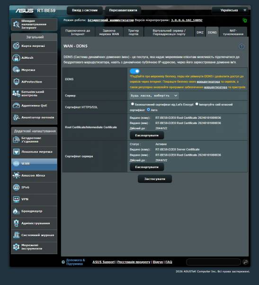Click the IPv6 icon
Image resolution: width=259 pixels, height=285 pixels.
click(x=16, y=188)
